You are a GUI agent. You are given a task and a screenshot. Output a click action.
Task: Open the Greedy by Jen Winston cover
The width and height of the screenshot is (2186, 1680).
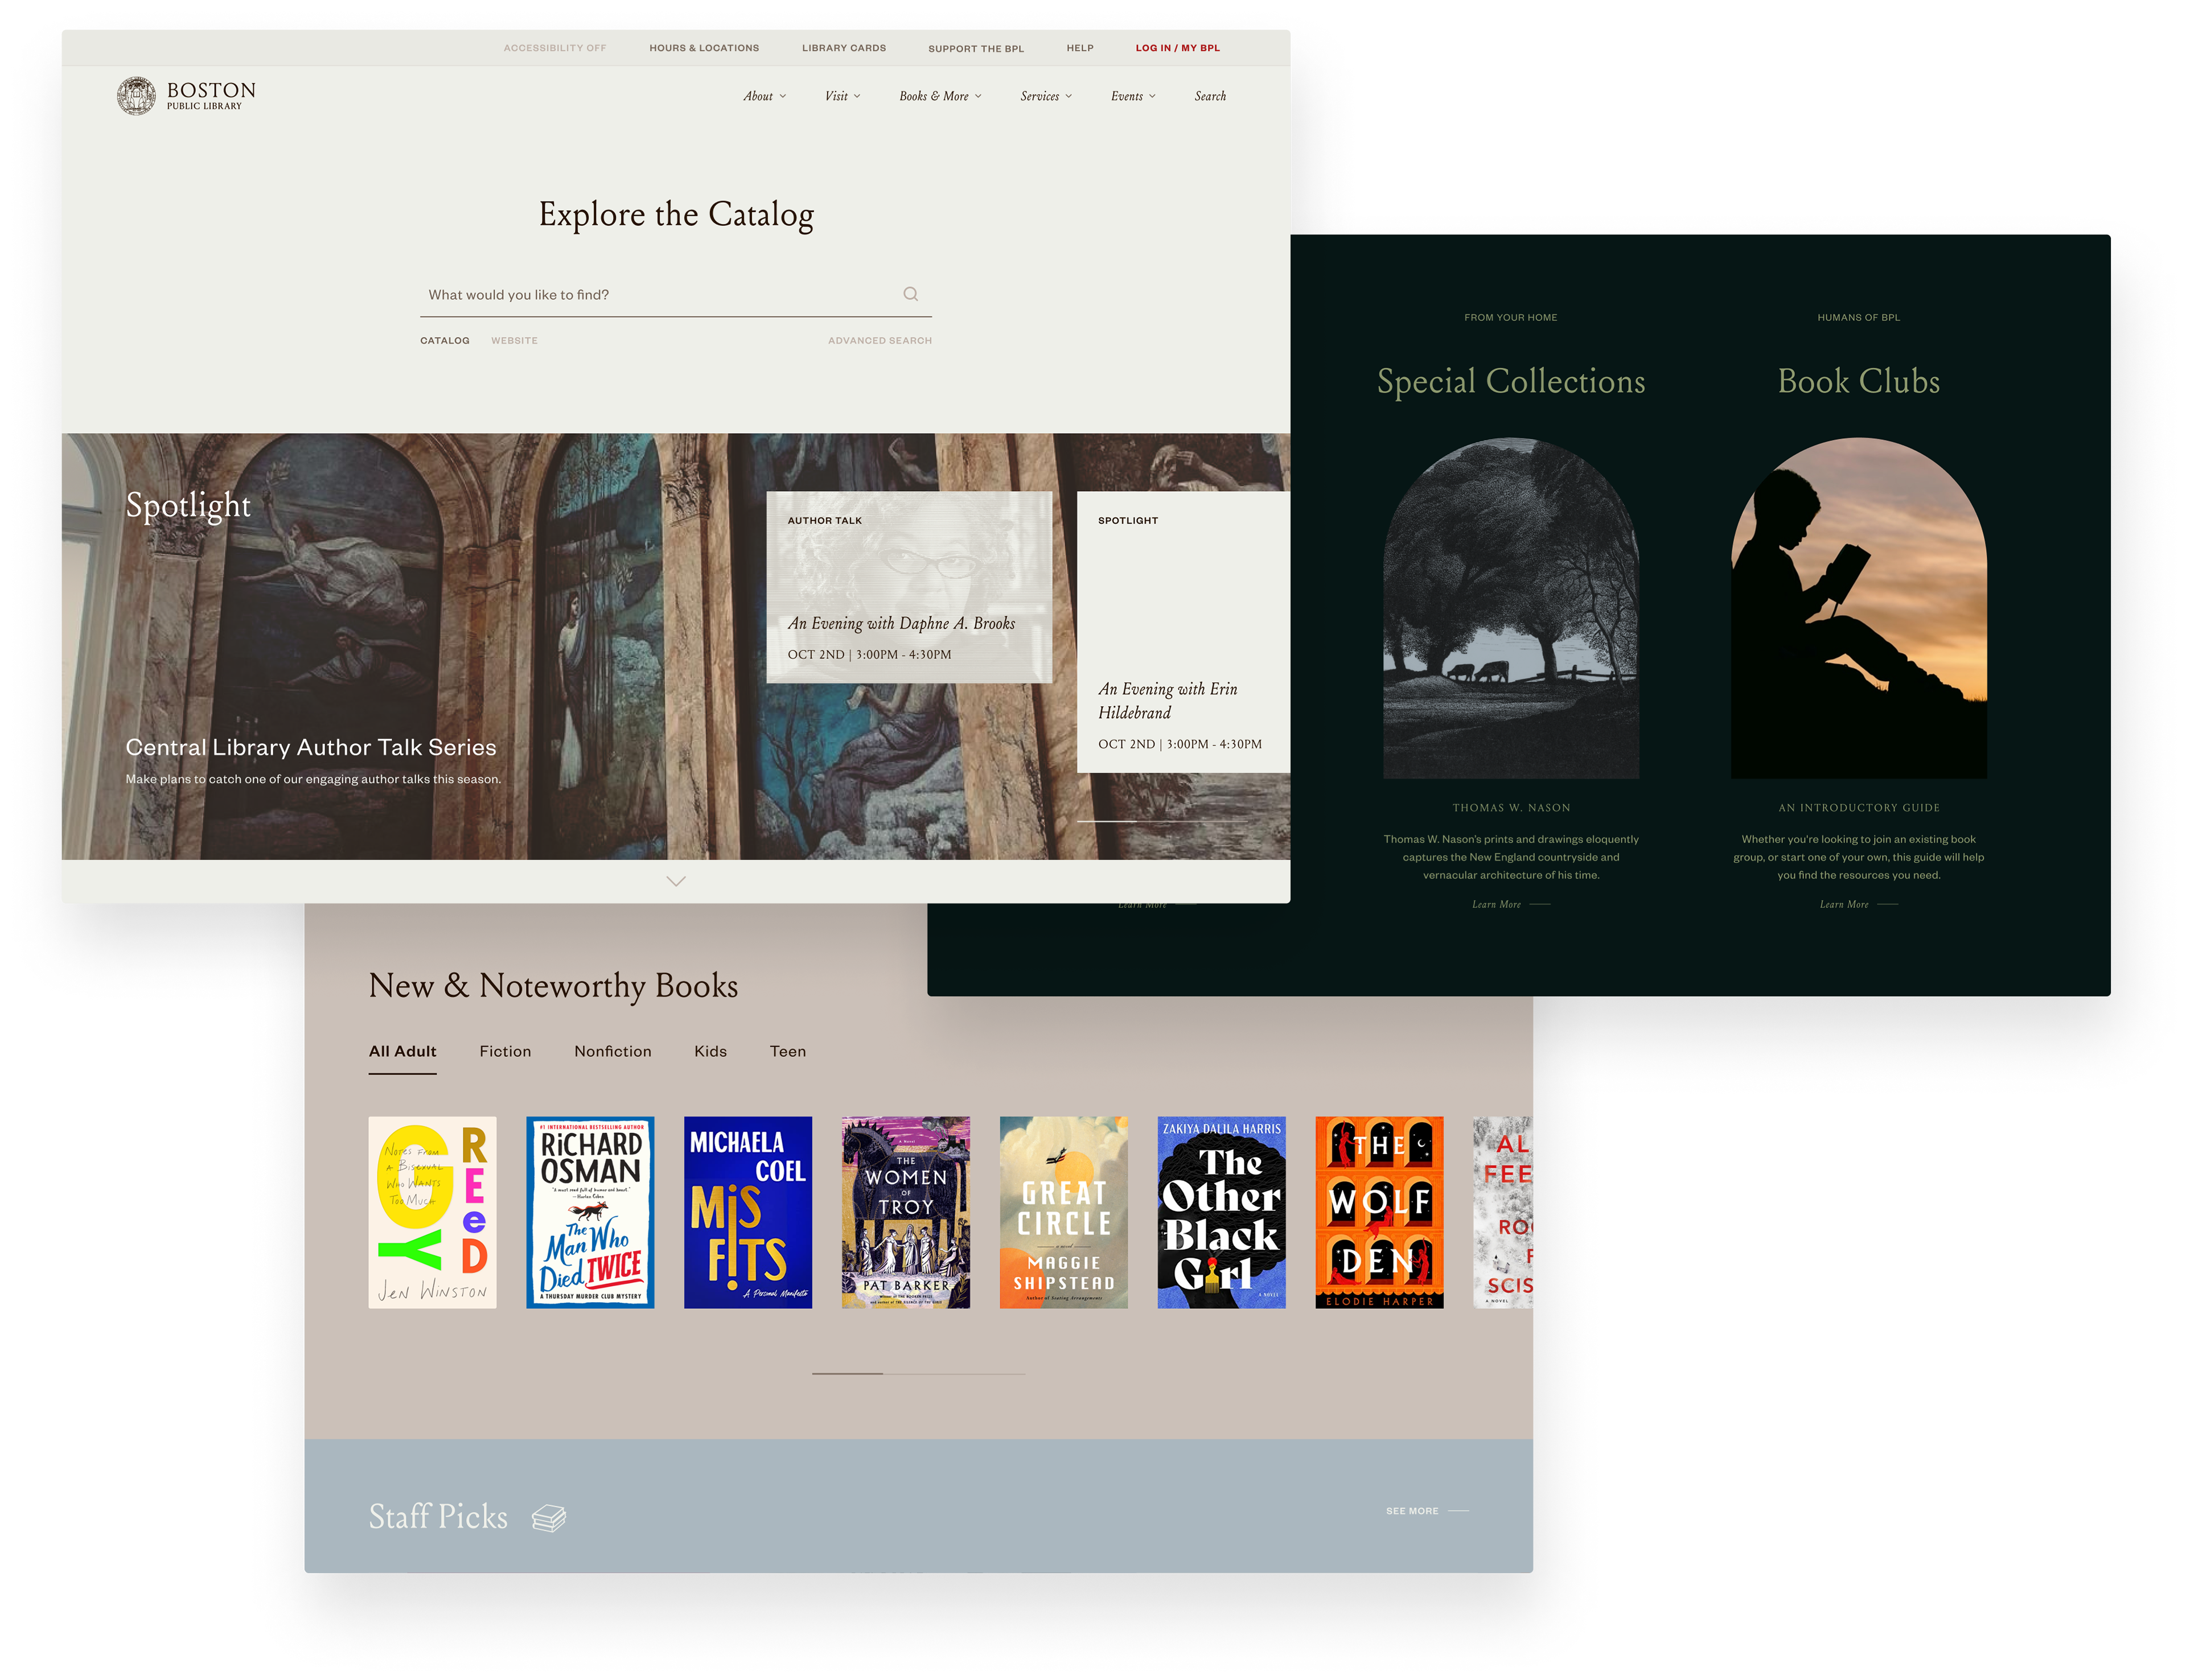point(432,1212)
